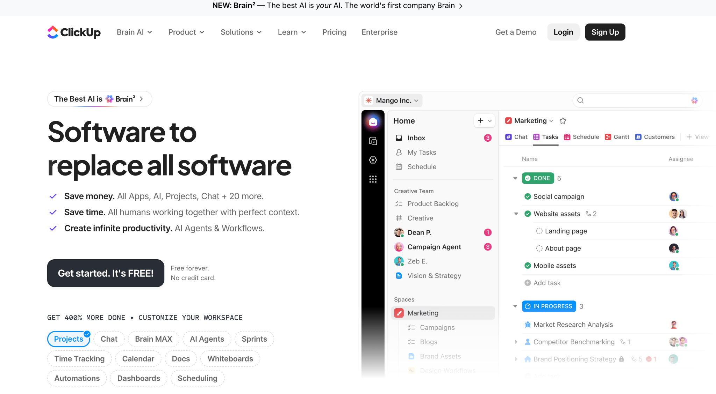Screen dimensions: 716x394
Task: Click the DONE status label
Action: [538, 178]
